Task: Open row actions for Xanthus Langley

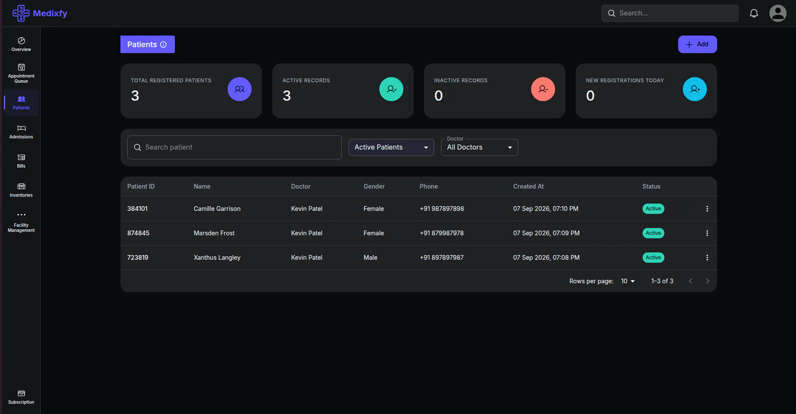Action: 707,258
